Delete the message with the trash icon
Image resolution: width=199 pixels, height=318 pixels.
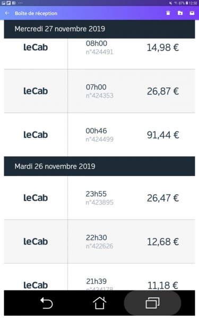click(x=168, y=13)
